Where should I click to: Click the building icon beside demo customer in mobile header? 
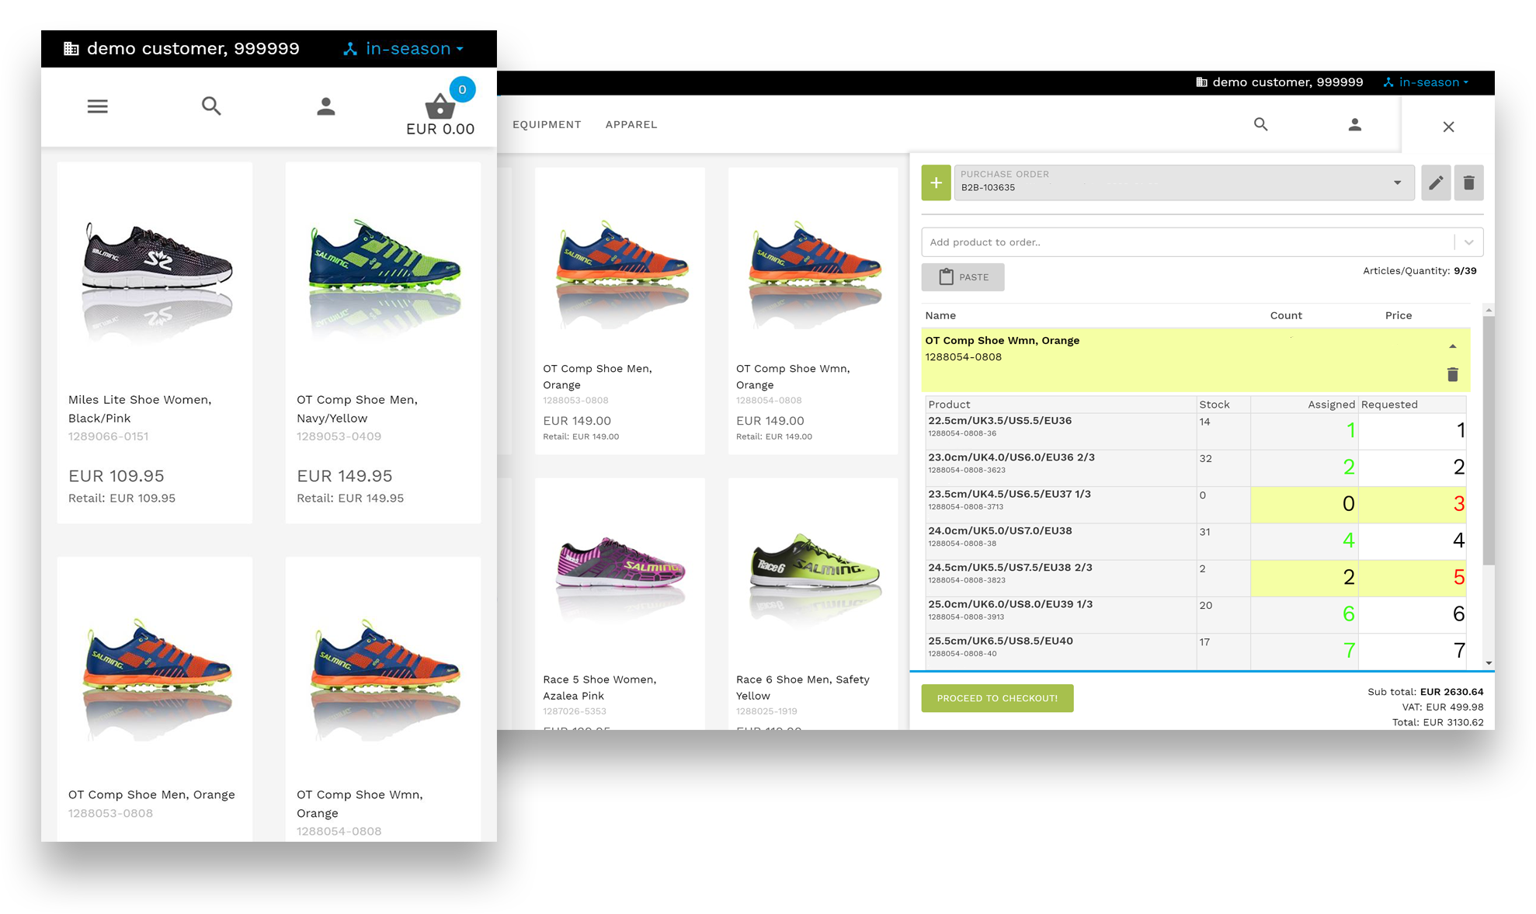pos(71,48)
